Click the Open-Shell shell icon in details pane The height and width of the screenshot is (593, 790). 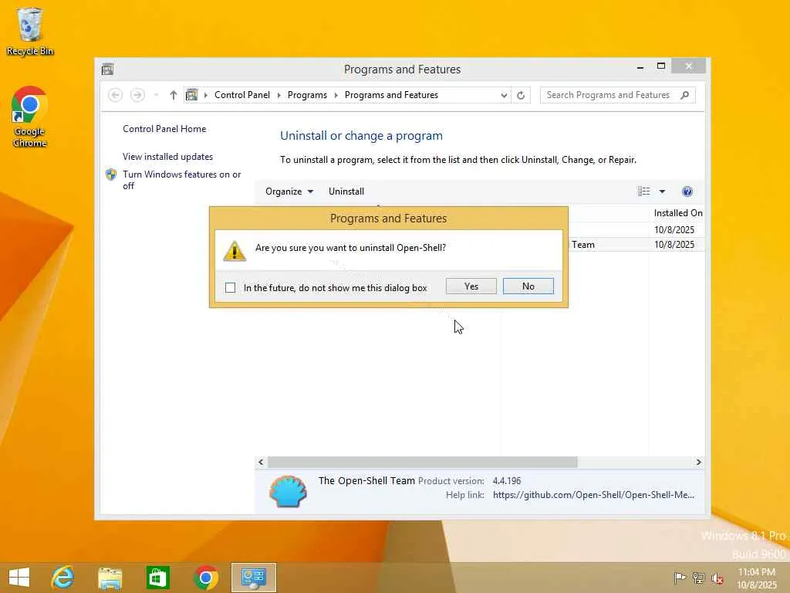click(x=288, y=491)
